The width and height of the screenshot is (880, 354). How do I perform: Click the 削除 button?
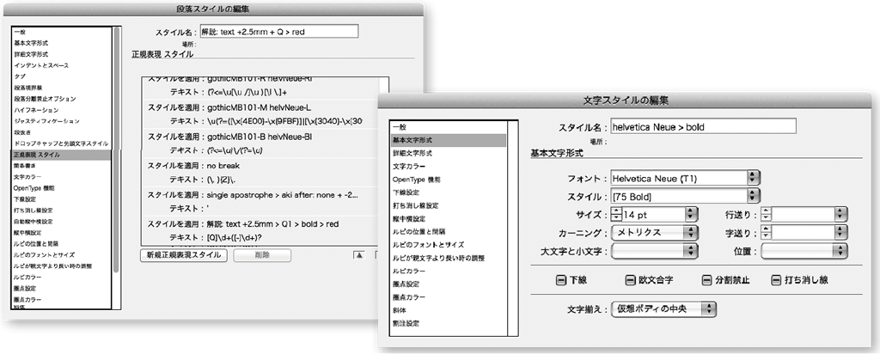click(x=261, y=255)
